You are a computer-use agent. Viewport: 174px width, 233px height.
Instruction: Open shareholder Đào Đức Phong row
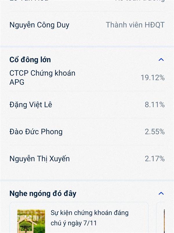coord(87,132)
